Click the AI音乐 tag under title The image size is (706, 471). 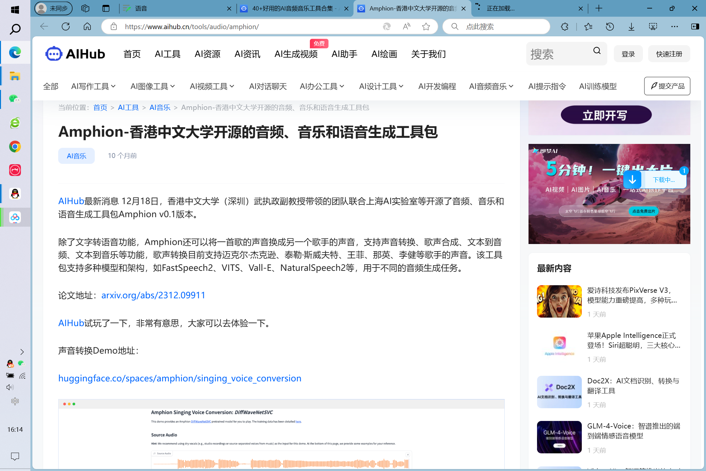[76, 156]
